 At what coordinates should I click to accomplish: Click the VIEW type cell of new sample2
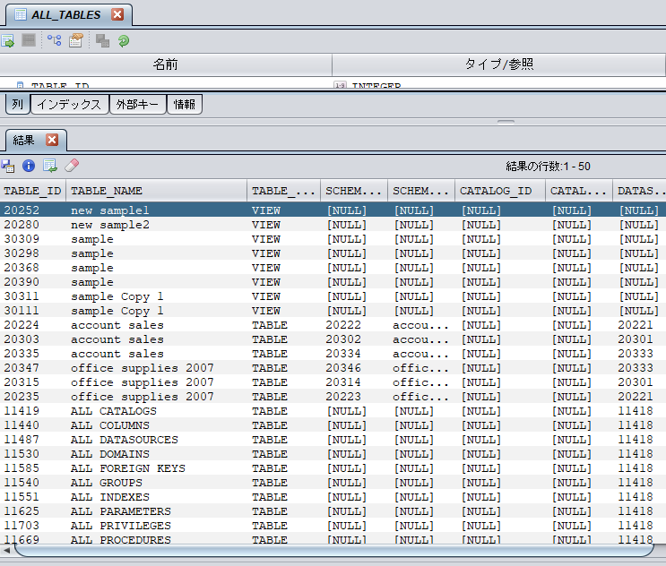click(x=283, y=225)
